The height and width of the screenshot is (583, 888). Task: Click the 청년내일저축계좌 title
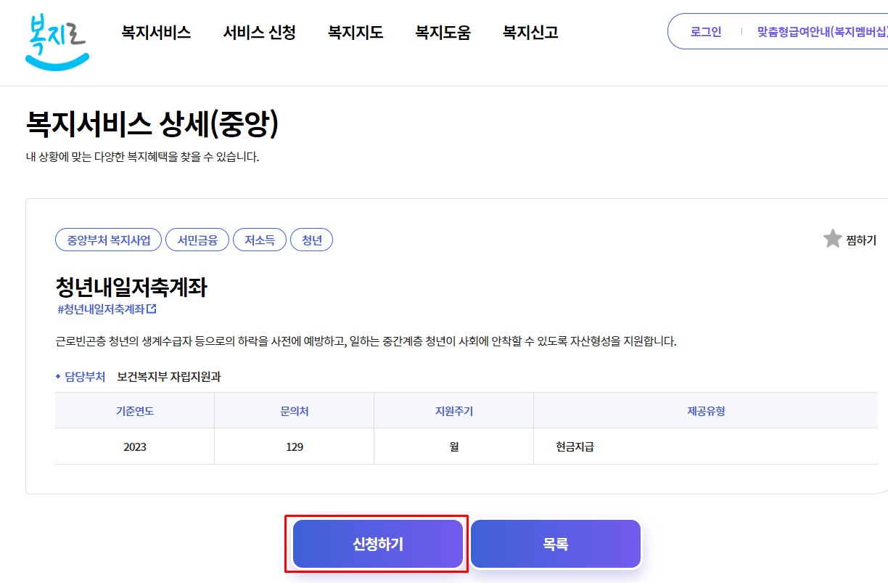click(131, 287)
